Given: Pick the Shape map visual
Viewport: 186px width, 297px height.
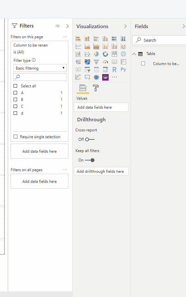Looking at the screenshot, I should pyautogui.click(x=87, y=62).
